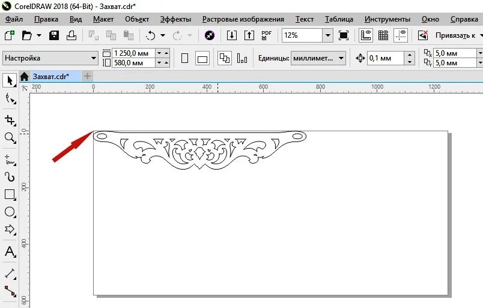This screenshot has width=483, height=308.
Task: Toggle the Show rulers icon
Action: click(366, 35)
